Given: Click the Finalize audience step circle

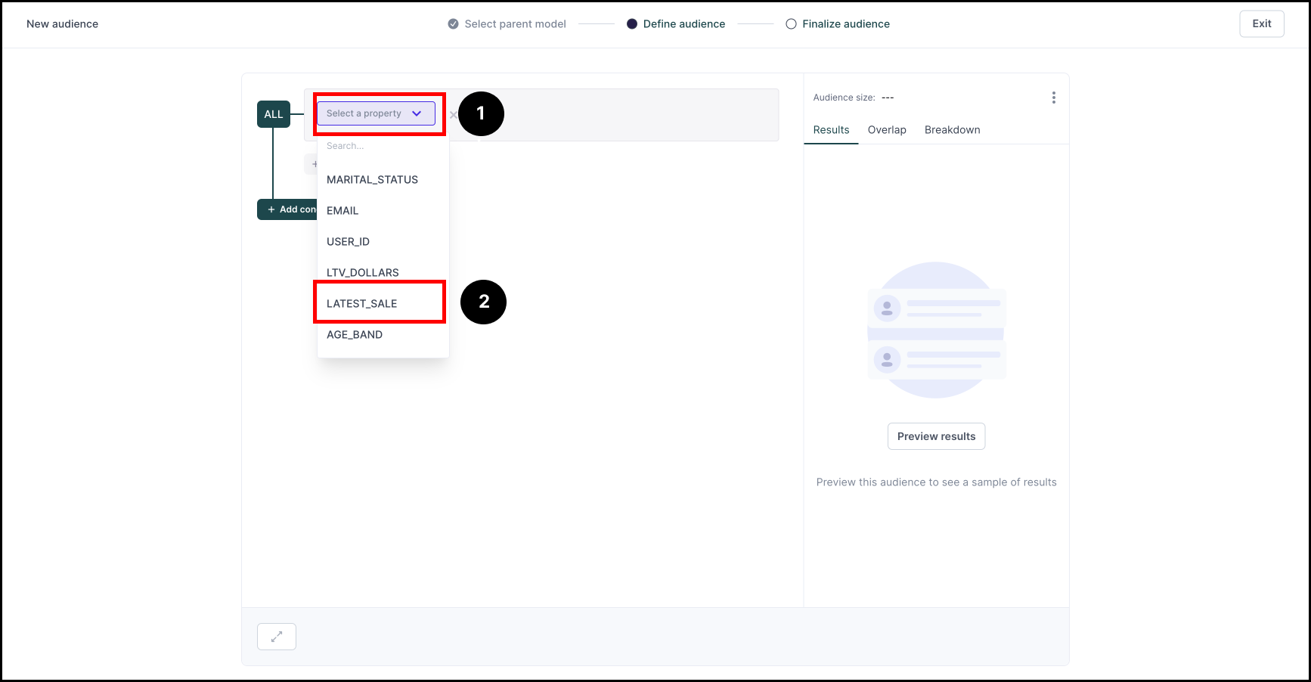Looking at the screenshot, I should click(x=791, y=24).
